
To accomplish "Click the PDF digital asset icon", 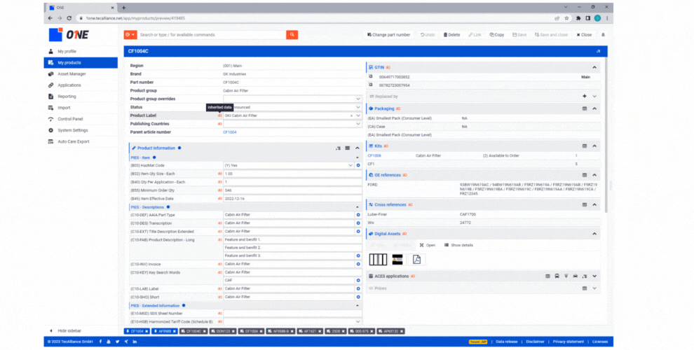I will click(x=416, y=260).
